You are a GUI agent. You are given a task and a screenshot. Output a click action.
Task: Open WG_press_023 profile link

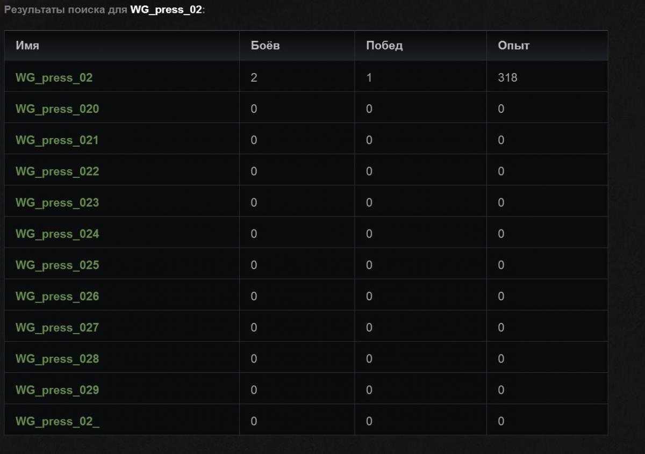coord(57,203)
